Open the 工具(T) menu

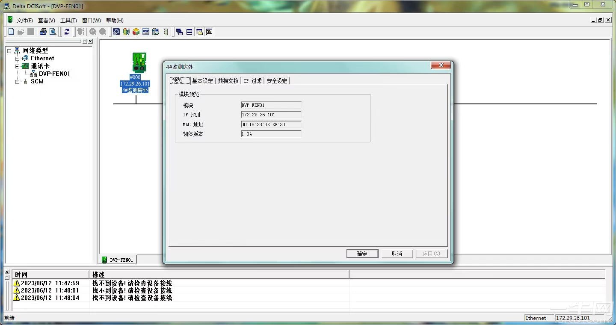(x=68, y=21)
